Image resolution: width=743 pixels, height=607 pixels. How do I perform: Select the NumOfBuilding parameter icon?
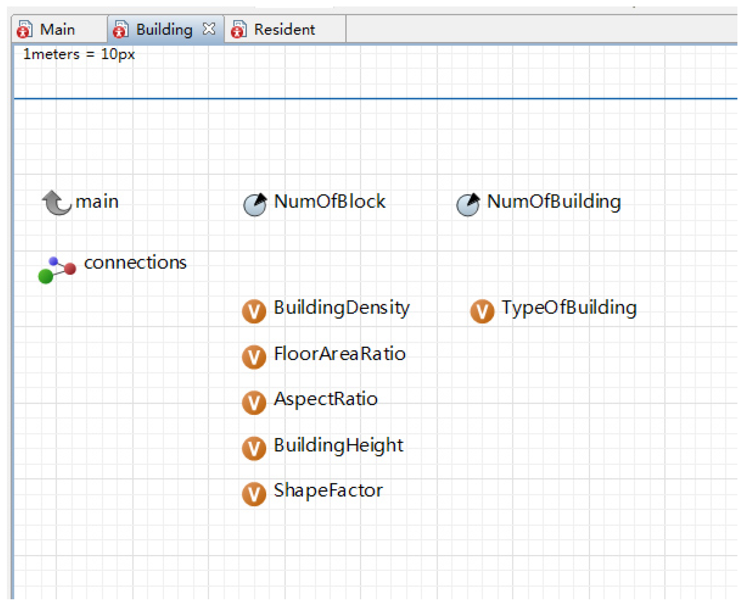(468, 204)
